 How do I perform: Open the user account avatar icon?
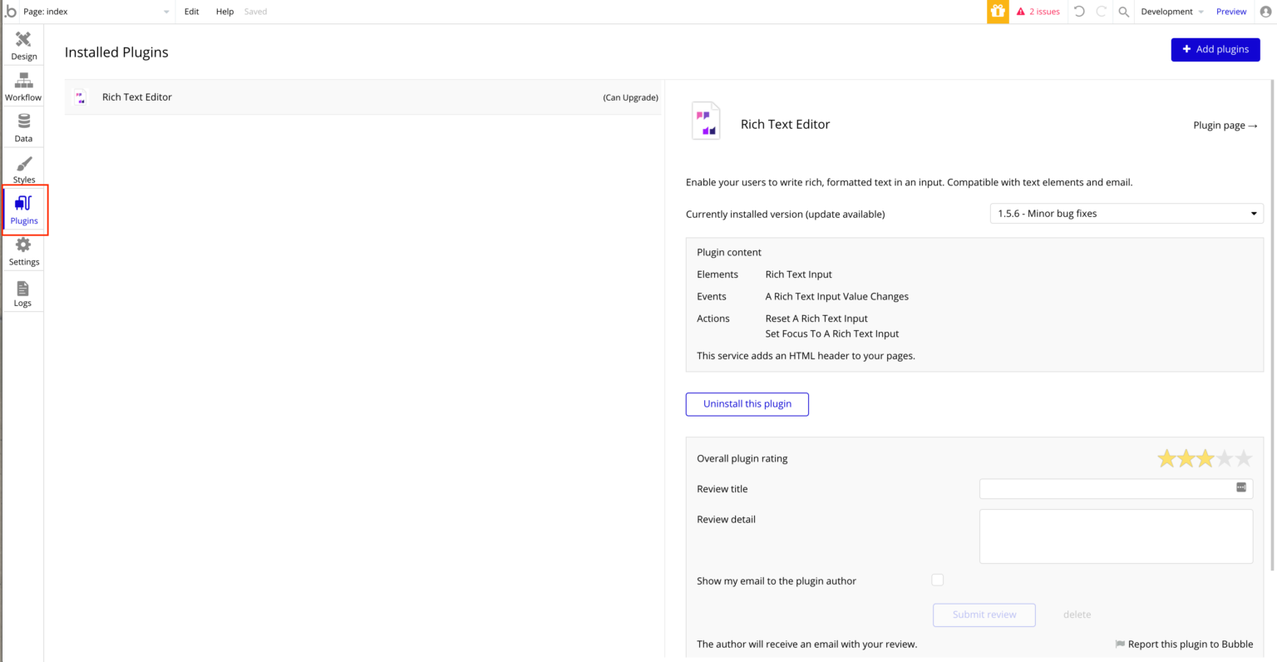coord(1265,12)
